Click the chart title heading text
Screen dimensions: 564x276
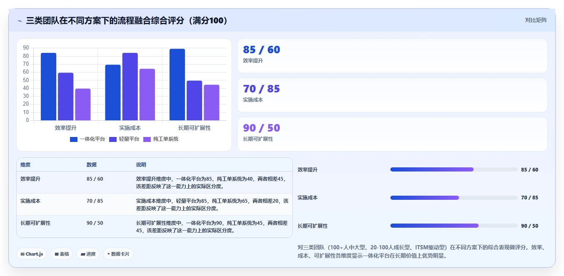(127, 20)
